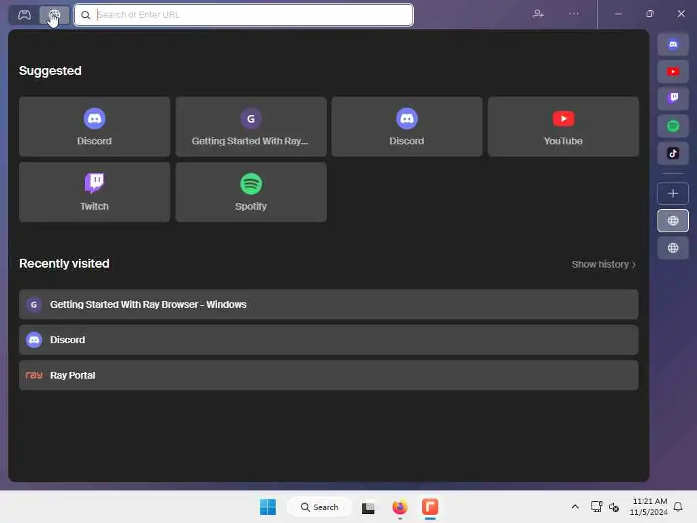Minimize the Ray Browser window
Screen dimensions: 697x523
pyautogui.click(x=618, y=14)
